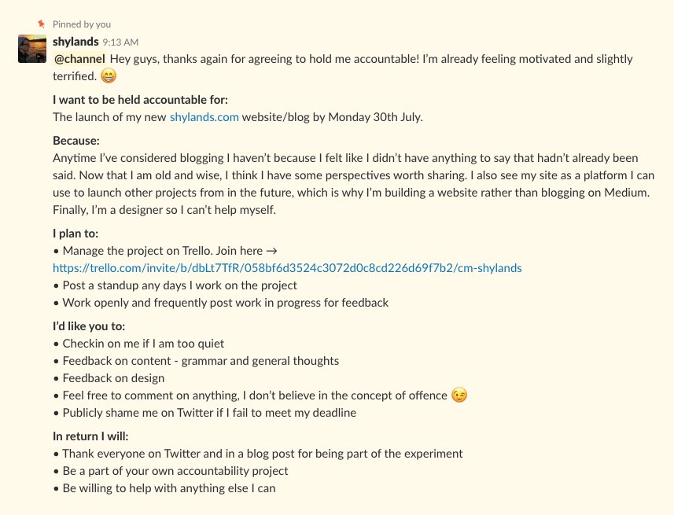Click the 9:13 AM message timestamp
Image resolution: width=674 pixels, height=515 pixels.
pyautogui.click(x=120, y=42)
